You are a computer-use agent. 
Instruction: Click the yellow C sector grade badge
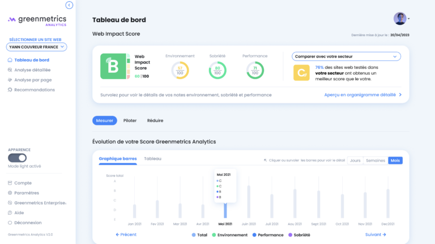(x=301, y=73)
